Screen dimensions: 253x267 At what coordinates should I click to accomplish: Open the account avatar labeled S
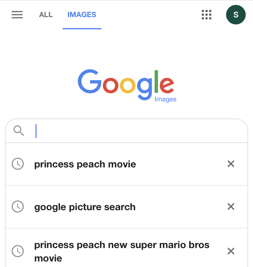point(236,15)
